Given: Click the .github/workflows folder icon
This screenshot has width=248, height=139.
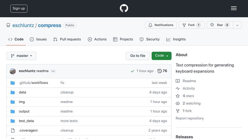Looking at the screenshot, I should (13, 83).
